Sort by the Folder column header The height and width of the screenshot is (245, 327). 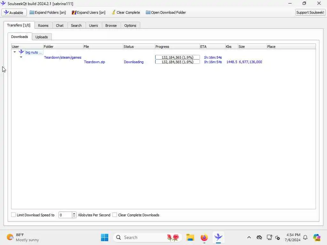63,47
